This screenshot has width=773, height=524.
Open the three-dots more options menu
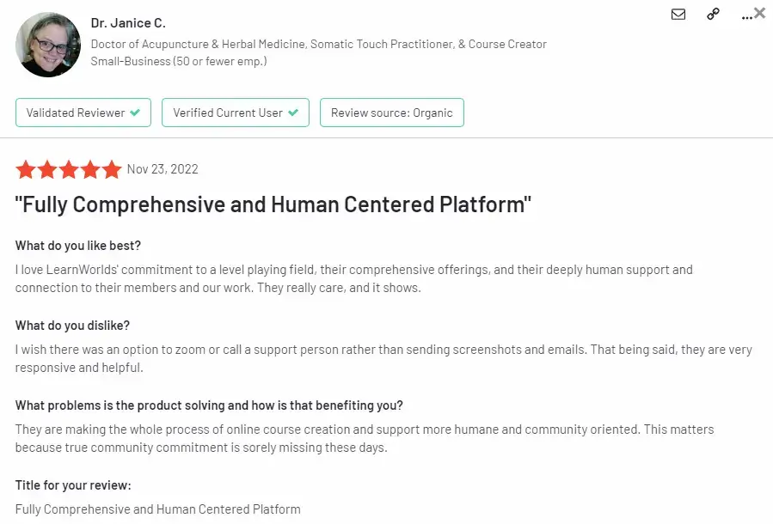746,18
